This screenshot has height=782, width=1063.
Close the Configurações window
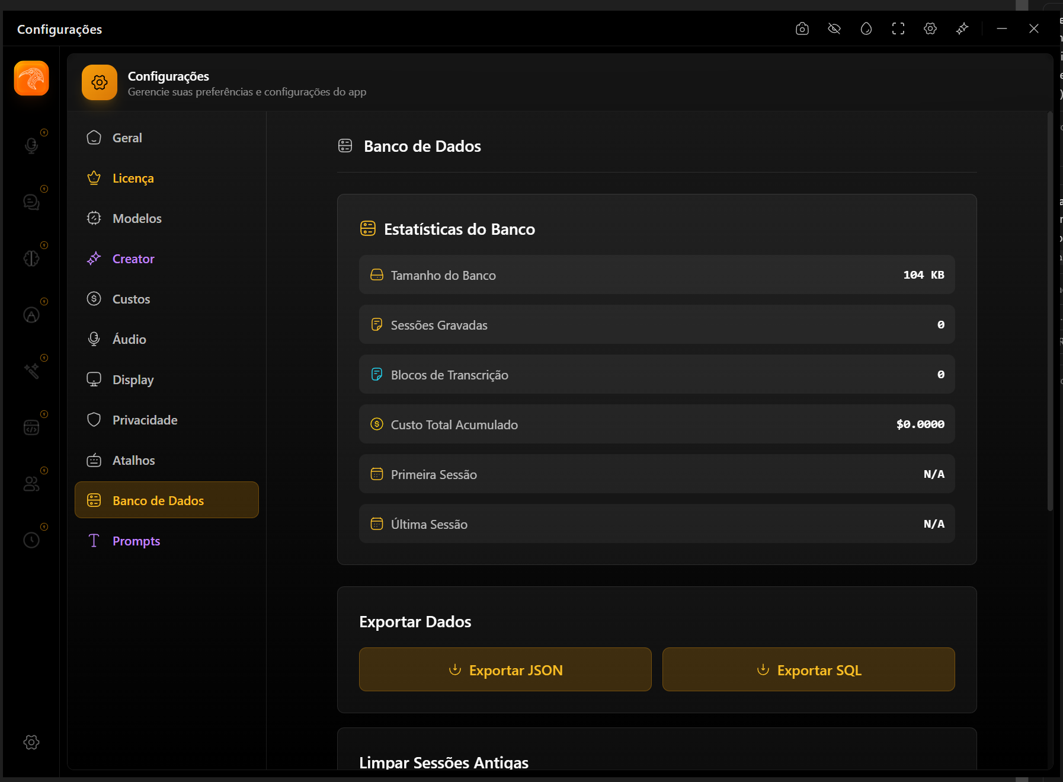[x=1034, y=28]
